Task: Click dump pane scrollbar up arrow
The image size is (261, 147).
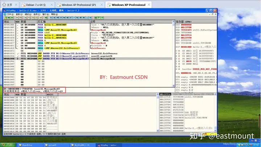Action: click(x=158, y=94)
